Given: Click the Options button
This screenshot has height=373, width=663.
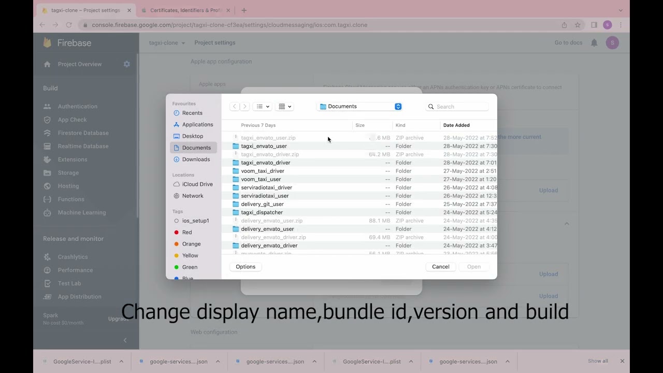Looking at the screenshot, I should click(246, 267).
